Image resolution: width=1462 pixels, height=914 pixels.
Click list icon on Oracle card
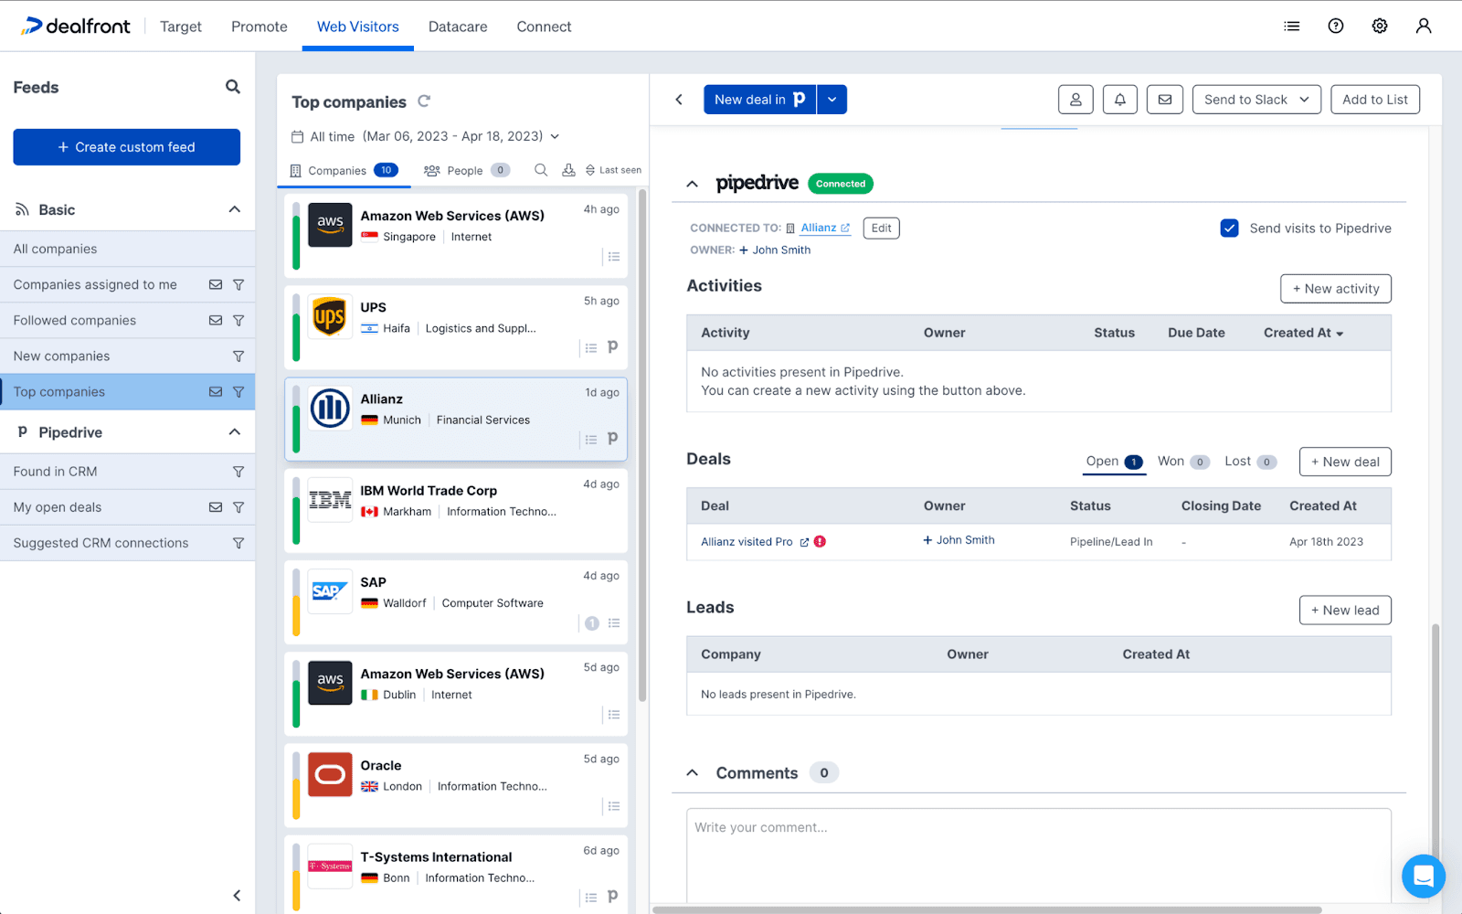click(614, 806)
